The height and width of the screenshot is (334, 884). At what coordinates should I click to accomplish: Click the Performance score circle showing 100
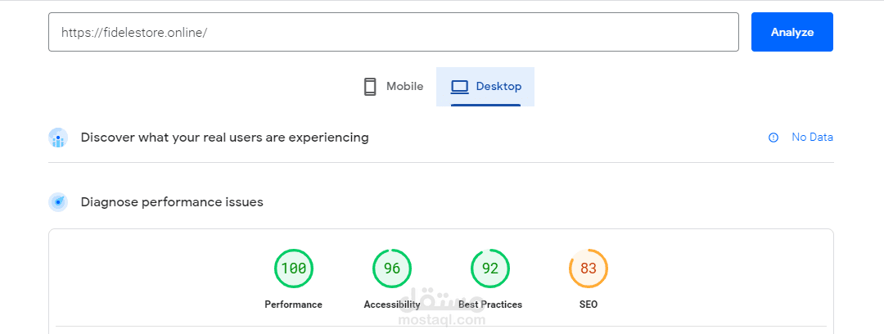tap(294, 269)
